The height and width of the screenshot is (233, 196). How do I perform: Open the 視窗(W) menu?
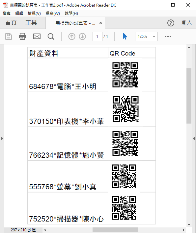point(53,13)
